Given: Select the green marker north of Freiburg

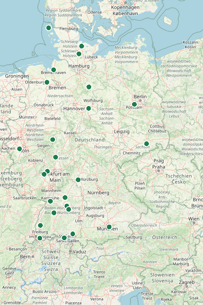Looking at the screenshot, I should click(40, 226).
